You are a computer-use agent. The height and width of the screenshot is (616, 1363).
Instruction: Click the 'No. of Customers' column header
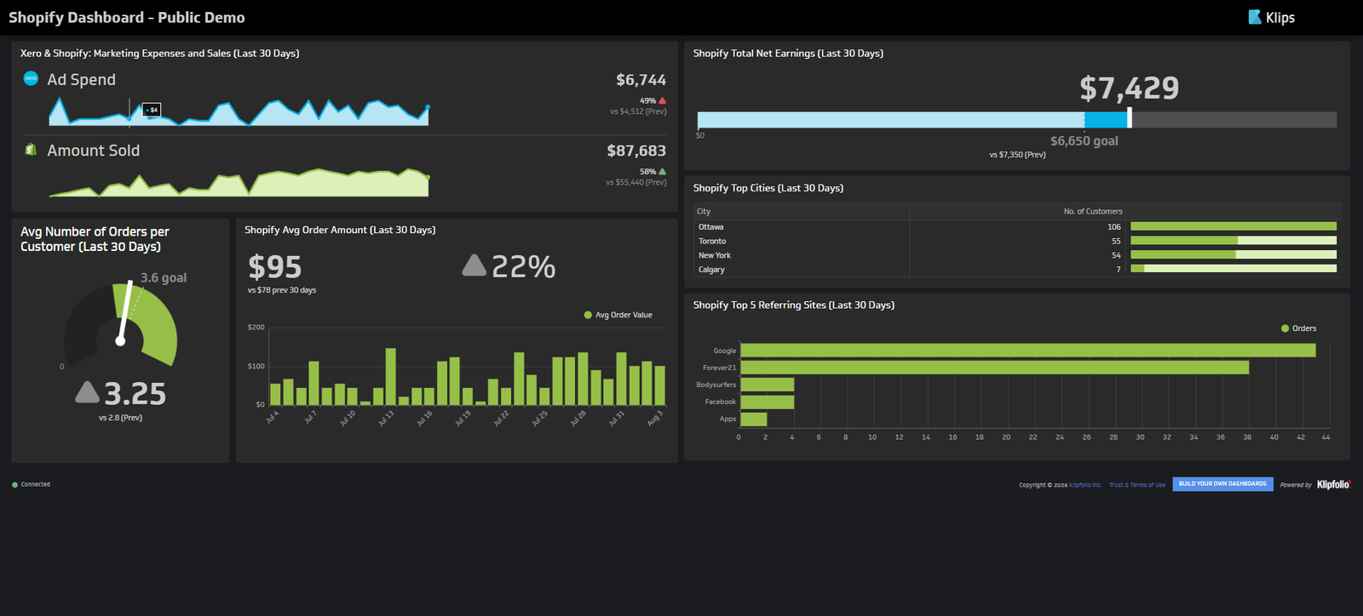(x=1093, y=211)
